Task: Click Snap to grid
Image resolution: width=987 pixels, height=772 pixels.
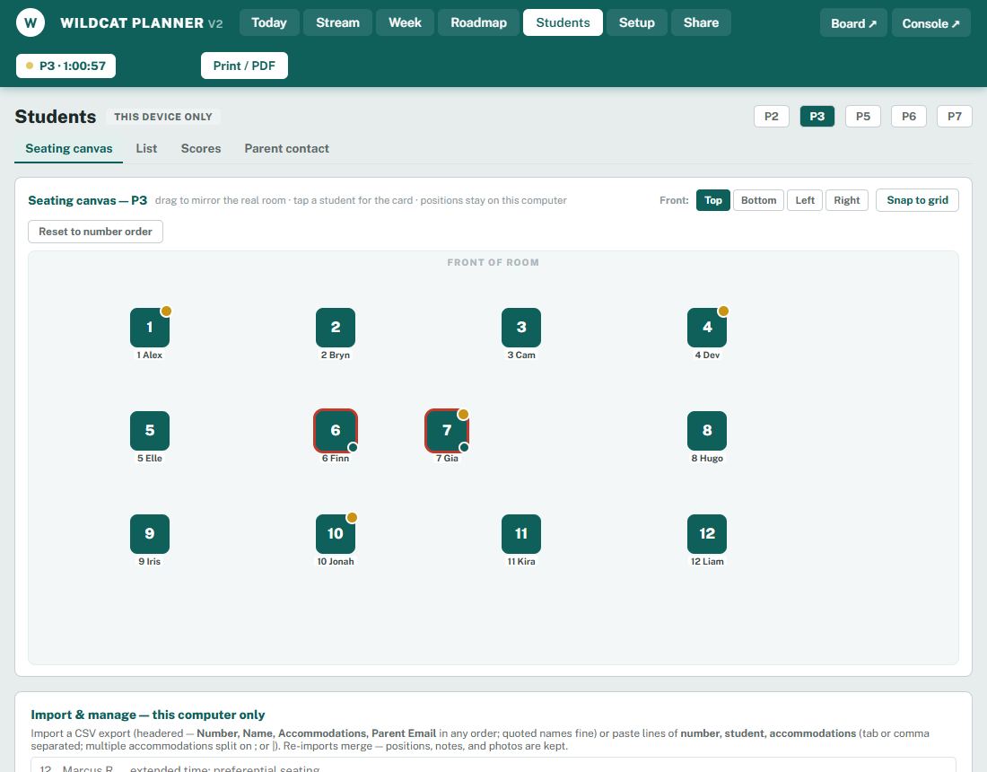Action: click(x=917, y=200)
